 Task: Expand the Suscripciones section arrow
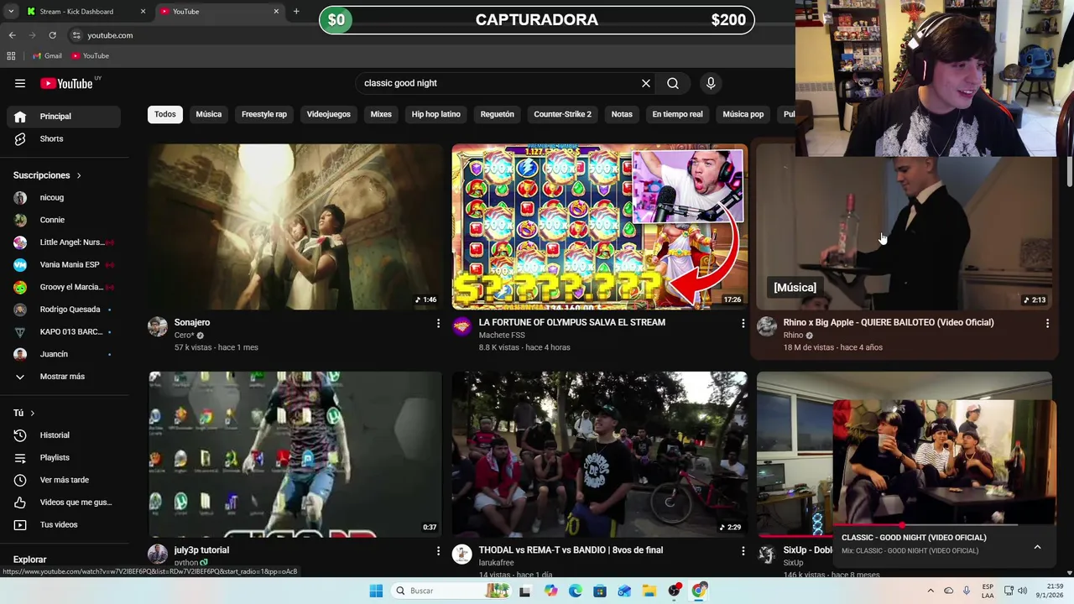[x=79, y=175]
